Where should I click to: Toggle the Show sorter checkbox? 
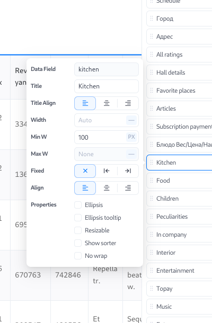point(78,243)
